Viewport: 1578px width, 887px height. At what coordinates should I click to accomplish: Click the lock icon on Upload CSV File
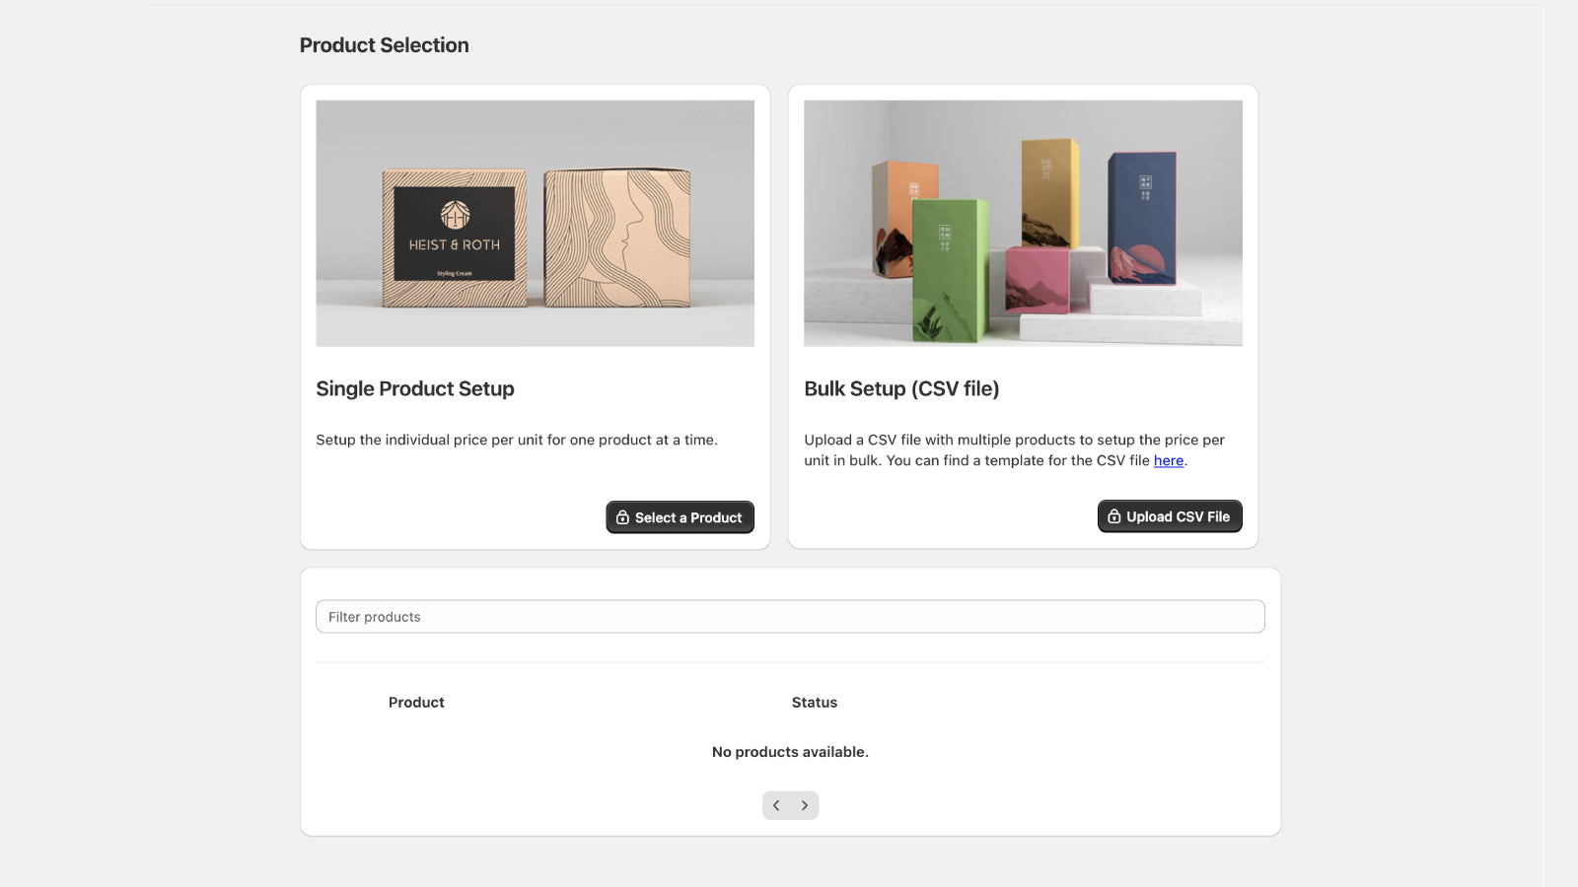click(x=1114, y=516)
